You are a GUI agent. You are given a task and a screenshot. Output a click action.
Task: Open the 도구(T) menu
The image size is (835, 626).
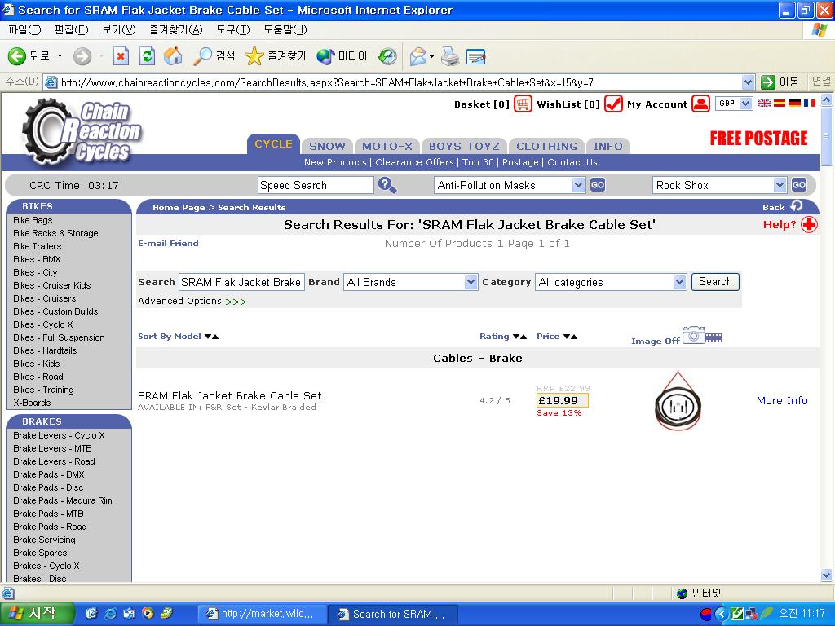pyautogui.click(x=232, y=30)
